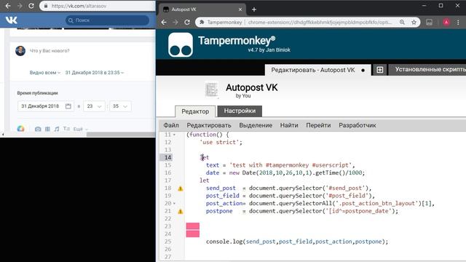Open the 'Найти' menu
466x262 pixels.
(289, 125)
